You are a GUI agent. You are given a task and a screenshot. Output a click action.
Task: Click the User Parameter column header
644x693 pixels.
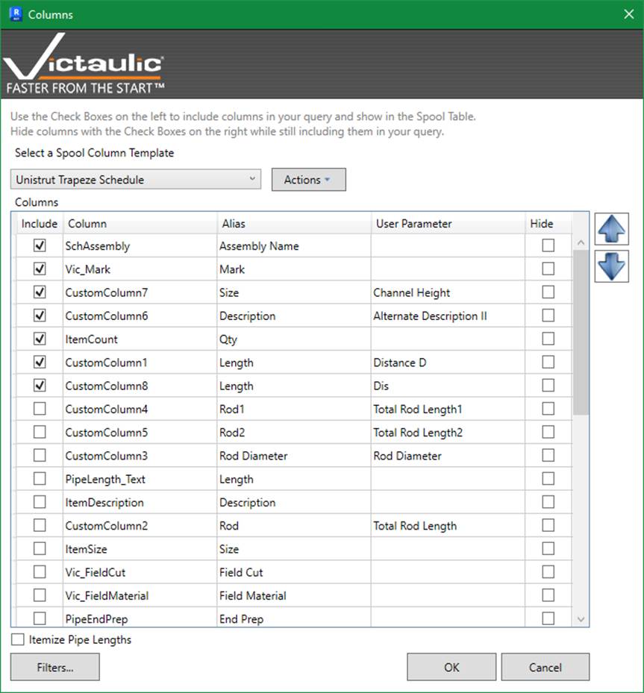448,223
